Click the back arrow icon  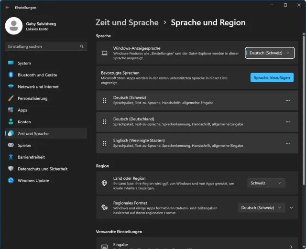[x=7, y=8]
